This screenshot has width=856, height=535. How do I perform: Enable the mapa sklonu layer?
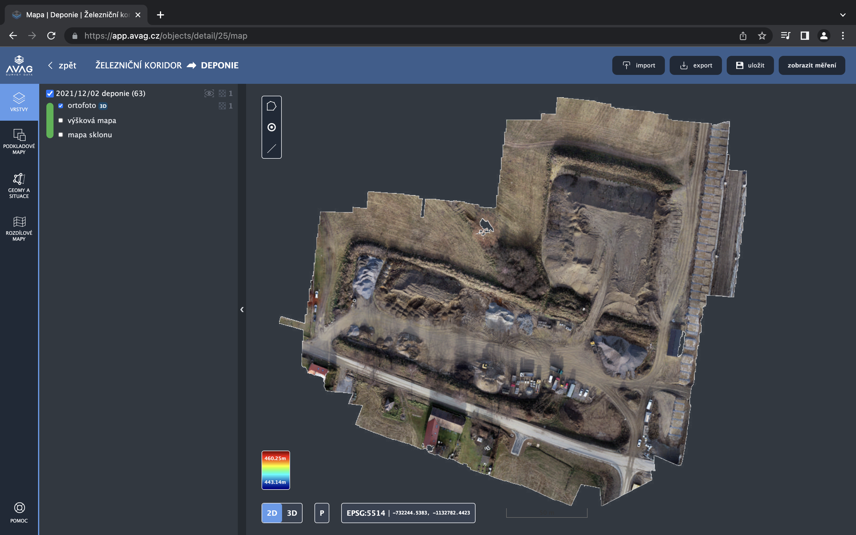coord(61,135)
